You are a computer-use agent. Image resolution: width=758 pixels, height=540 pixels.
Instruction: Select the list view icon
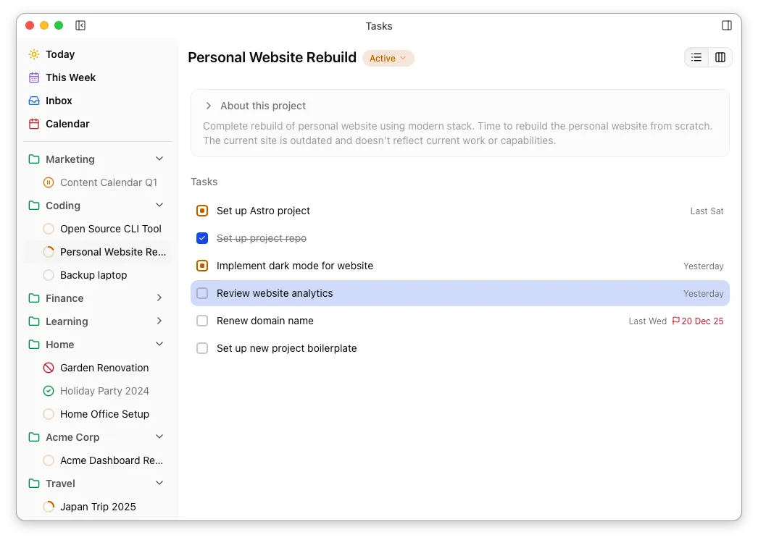pyautogui.click(x=696, y=56)
